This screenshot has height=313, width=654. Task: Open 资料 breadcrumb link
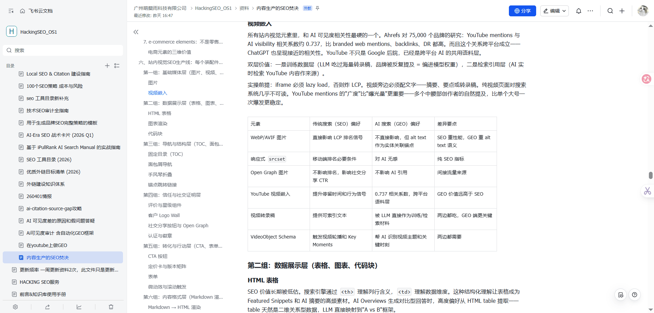click(x=244, y=8)
